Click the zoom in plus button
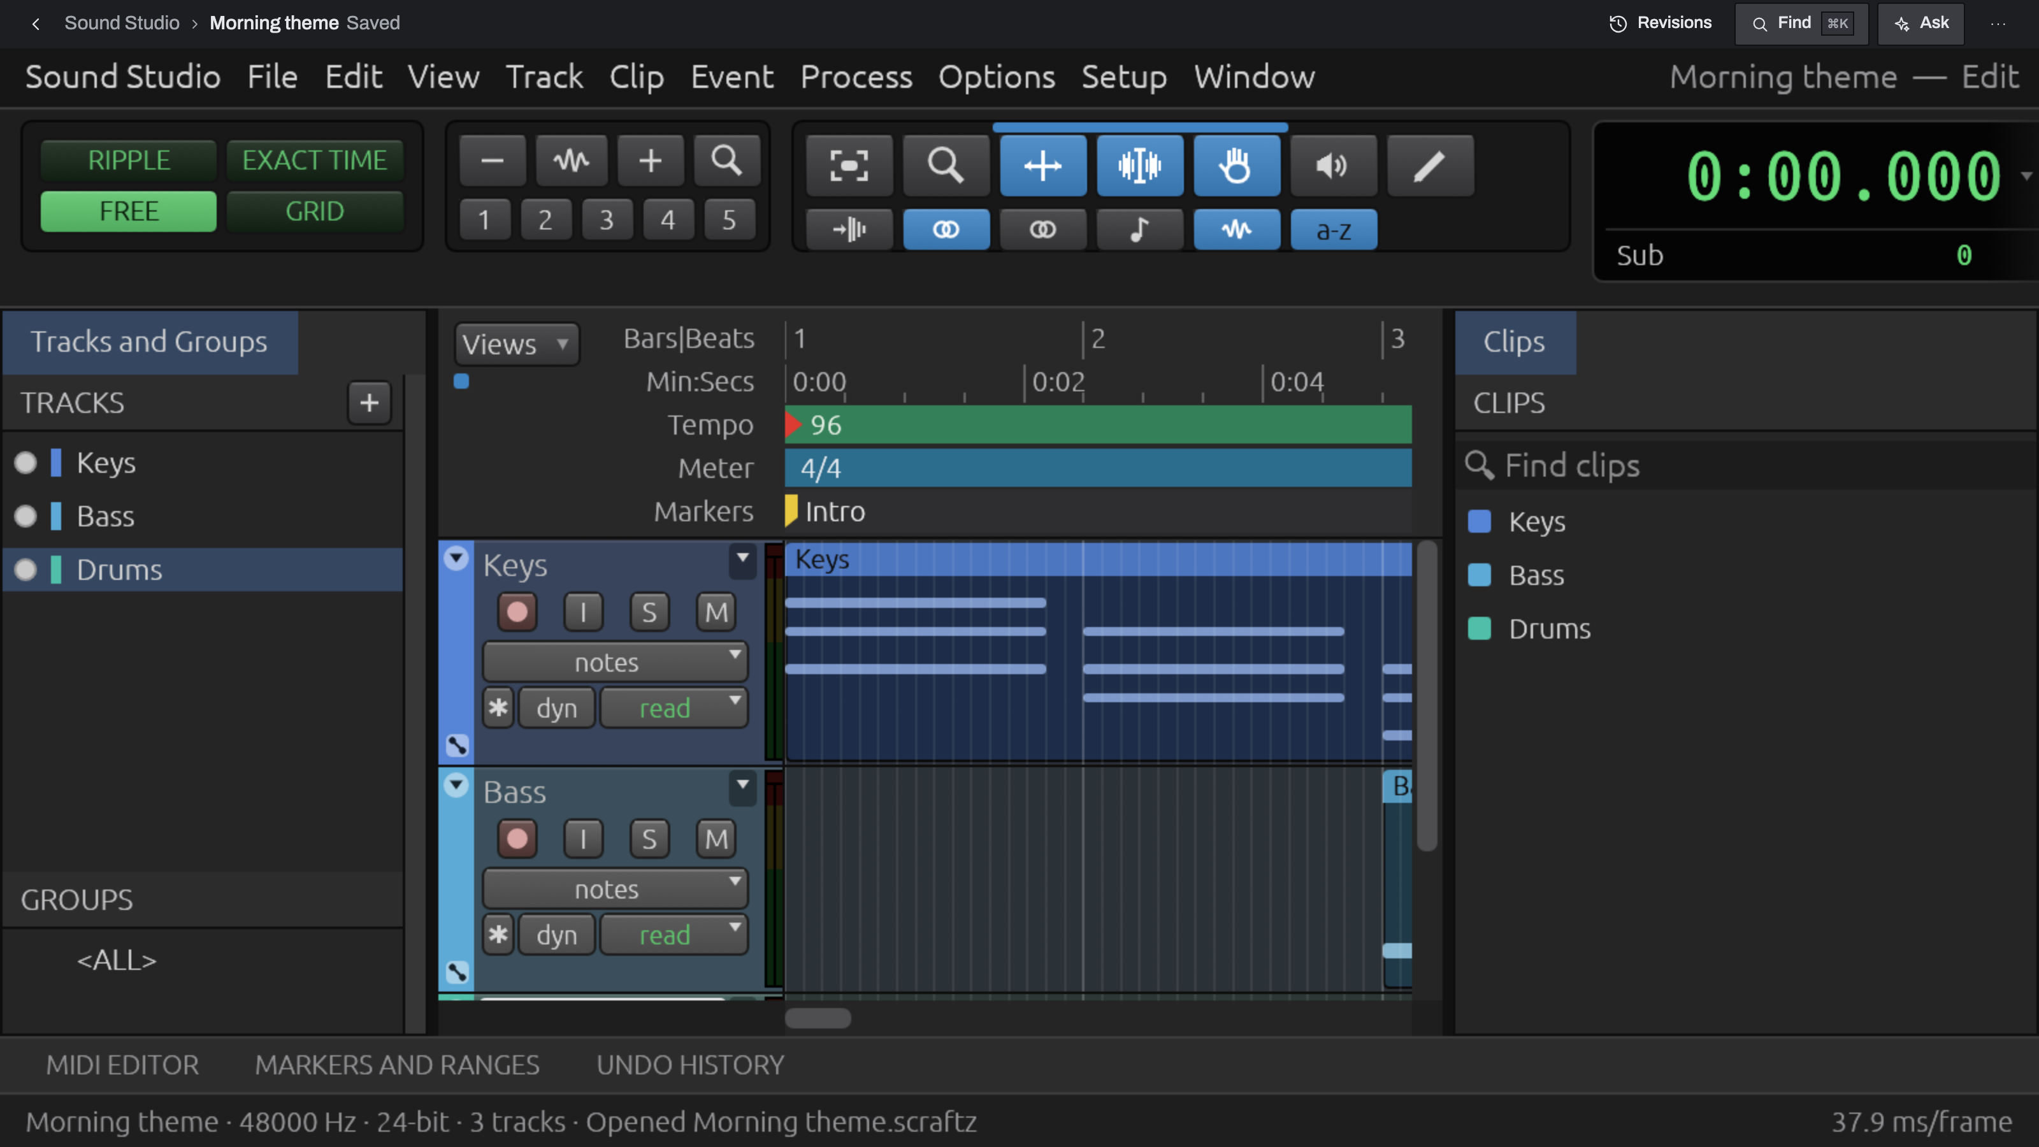Viewport: 2039px width, 1147px height. 650,161
